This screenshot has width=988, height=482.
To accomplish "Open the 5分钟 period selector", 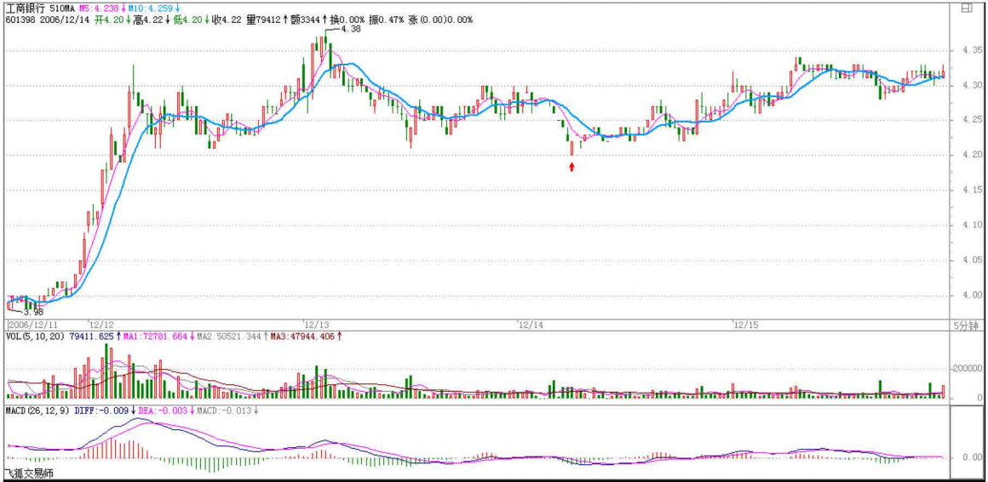I will pos(967,325).
